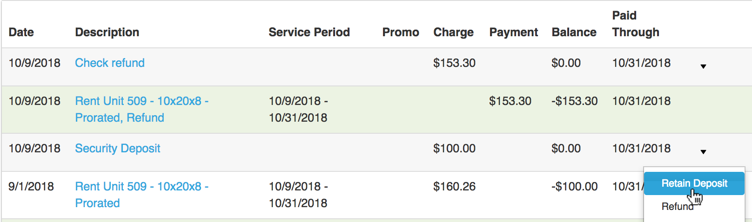Click the Charge column header
The height and width of the screenshot is (222, 752).
click(x=453, y=32)
